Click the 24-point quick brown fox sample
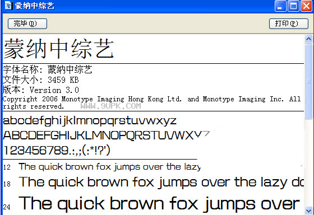Image resolution: width=314 pixels, height=215 pixels. [x=159, y=204]
